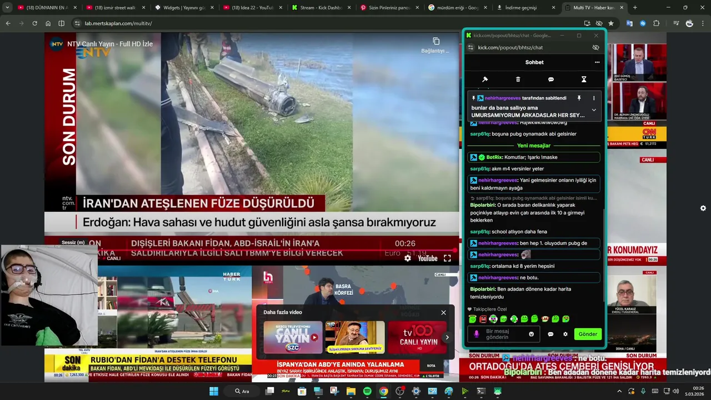Open the pinned message vertical dots menu
Screen dimensions: 711x400
pyautogui.click(x=593, y=98)
